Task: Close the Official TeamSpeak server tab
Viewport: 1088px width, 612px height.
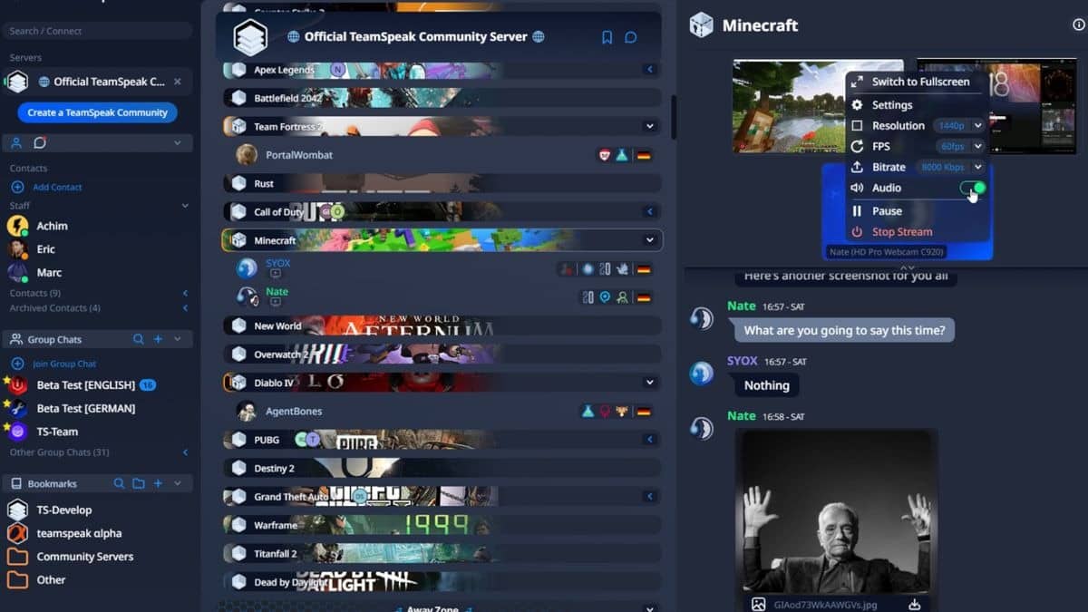Action: click(178, 82)
